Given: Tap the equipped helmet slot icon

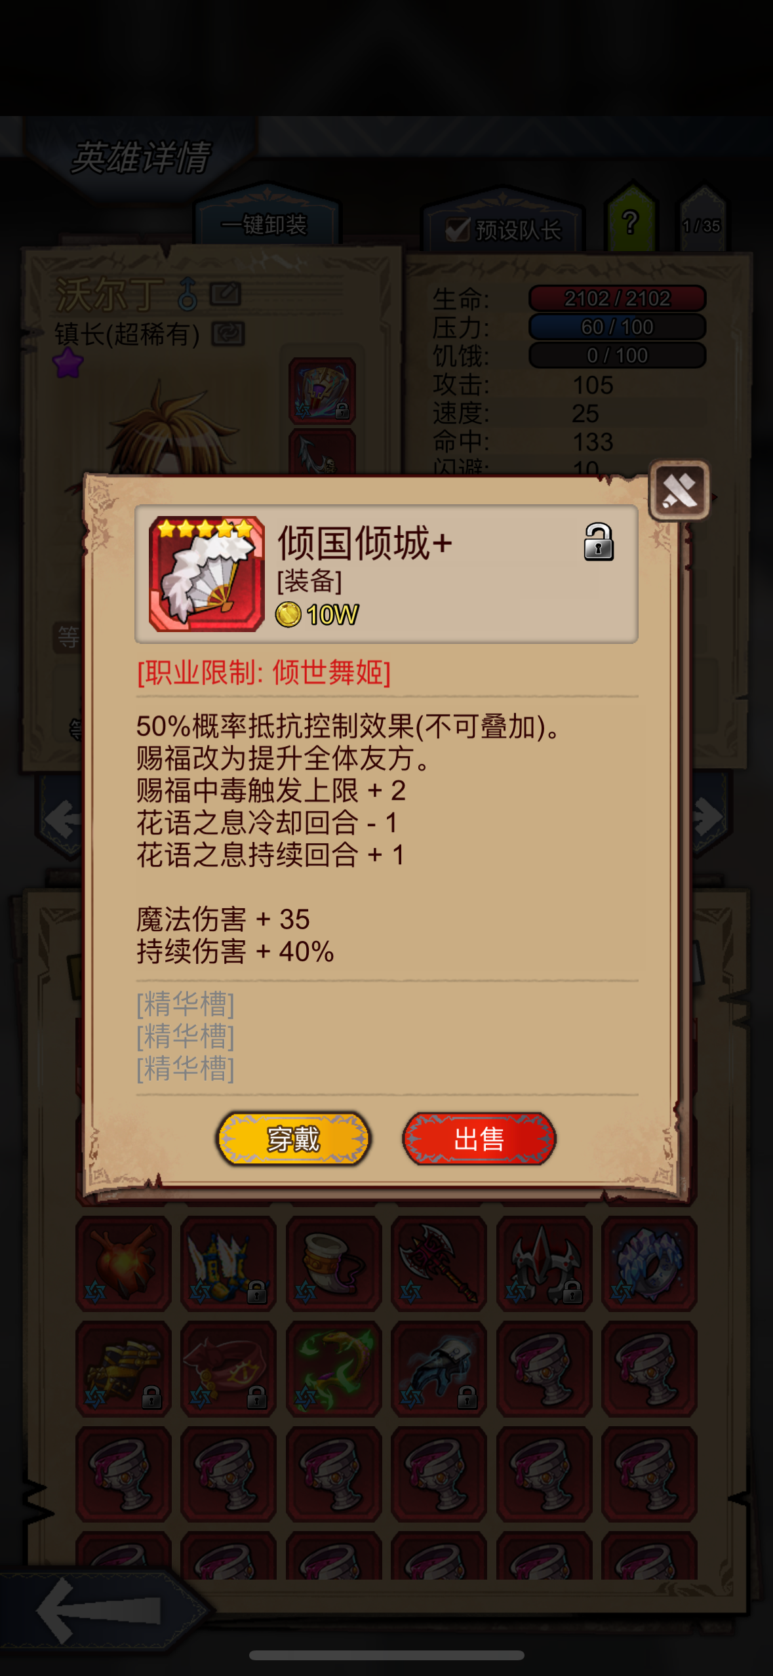Looking at the screenshot, I should pos(322,391).
